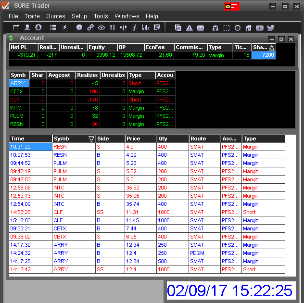This screenshot has height=303, width=304.
Task: Open the Windows menu
Action: click(x=127, y=16)
